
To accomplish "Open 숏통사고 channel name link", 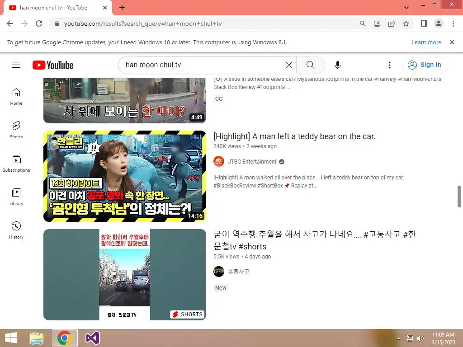I will pos(239,272).
